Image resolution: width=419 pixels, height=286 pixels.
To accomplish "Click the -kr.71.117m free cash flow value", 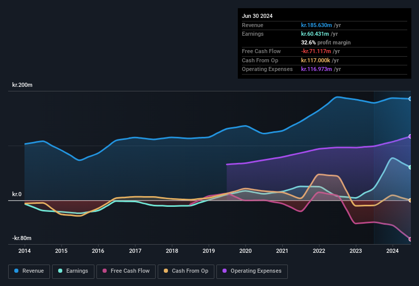I will tap(316, 51).
